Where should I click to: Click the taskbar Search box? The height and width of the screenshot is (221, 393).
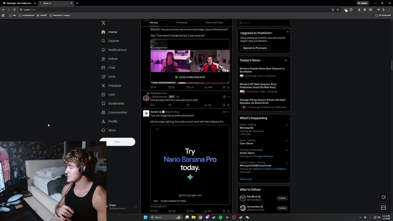click(165, 217)
